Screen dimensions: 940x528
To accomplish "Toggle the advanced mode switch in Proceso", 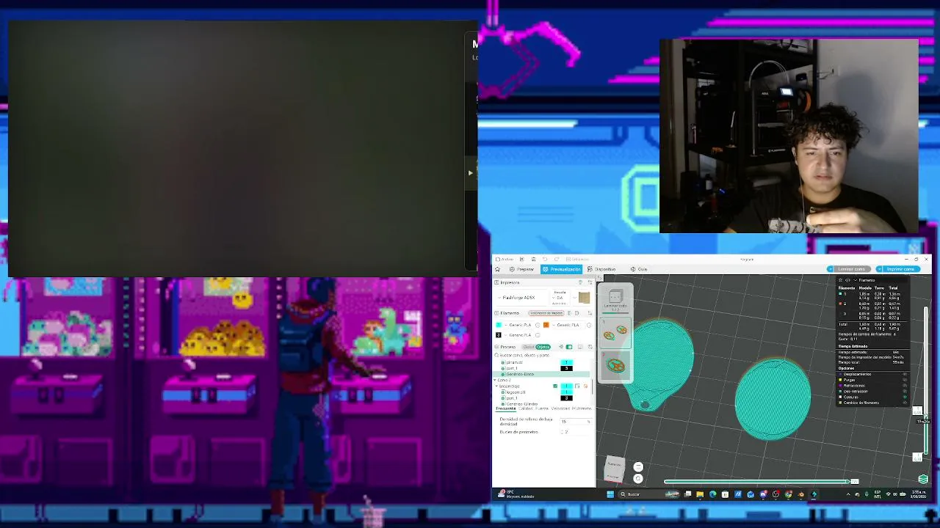I will 569,347.
